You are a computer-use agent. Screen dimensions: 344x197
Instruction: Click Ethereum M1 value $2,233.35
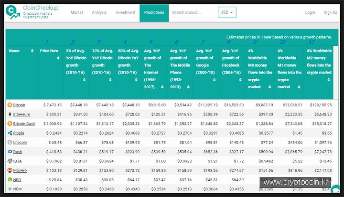point(294,114)
